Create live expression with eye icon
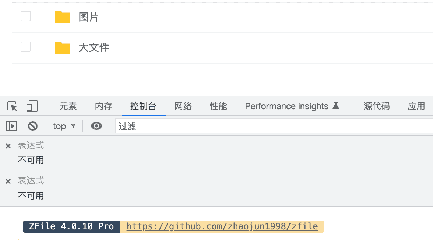Viewport: 433px width, 247px height. coord(96,126)
